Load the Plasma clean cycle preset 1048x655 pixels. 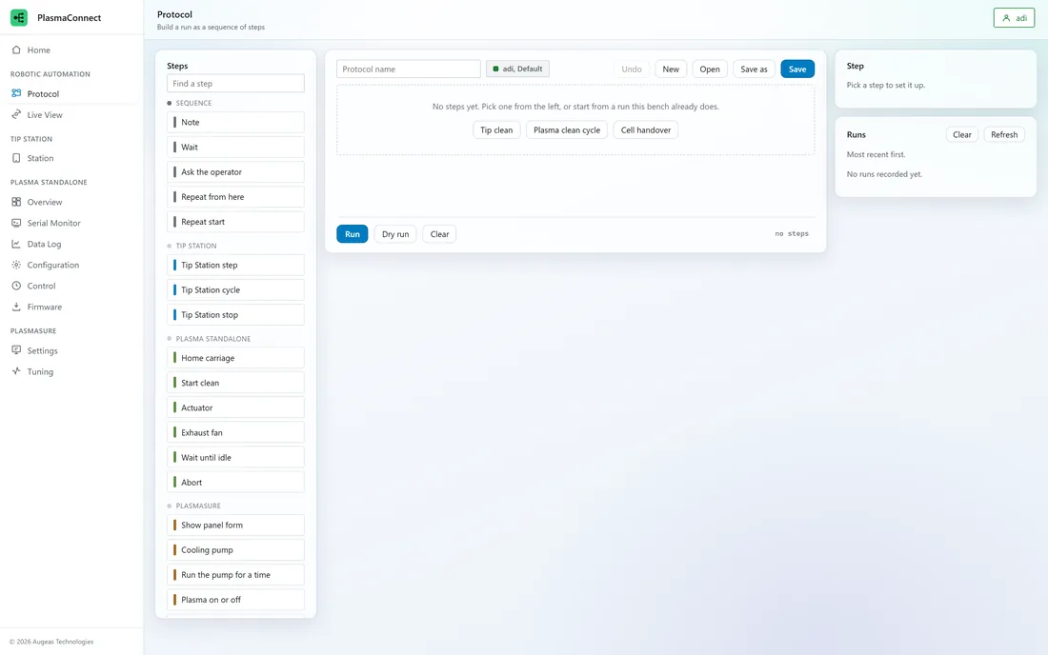coord(567,130)
